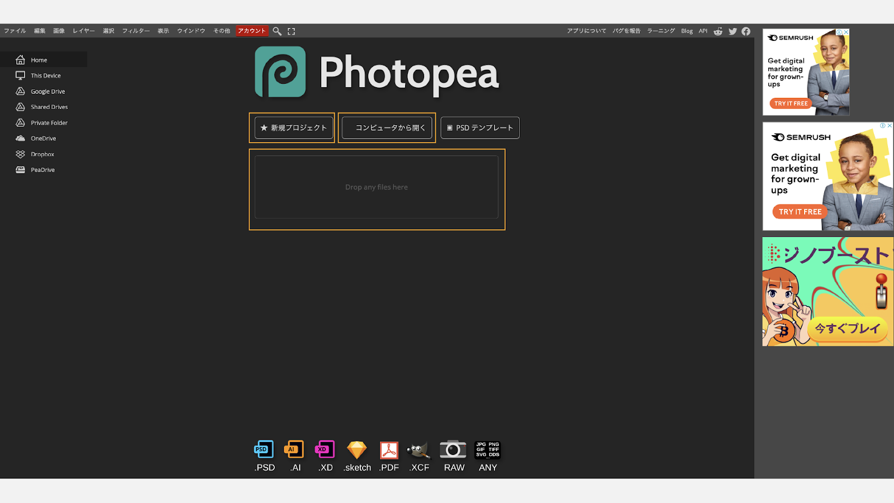894x503 pixels.
Task: Click the Drop any files here area
Action: click(x=377, y=187)
